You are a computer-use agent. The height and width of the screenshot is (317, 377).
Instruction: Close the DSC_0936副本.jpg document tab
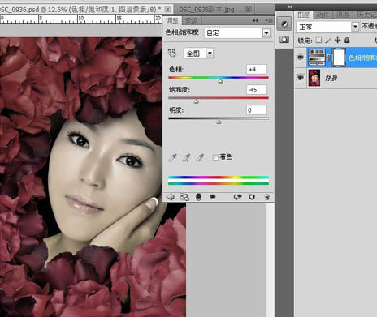(249, 10)
